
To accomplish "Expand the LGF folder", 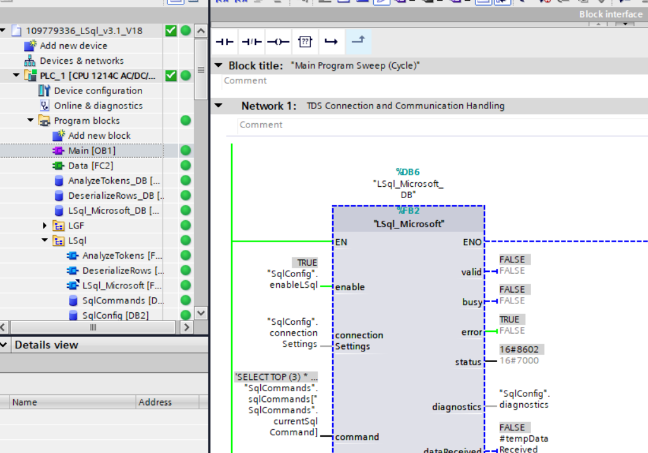I will tap(45, 225).
